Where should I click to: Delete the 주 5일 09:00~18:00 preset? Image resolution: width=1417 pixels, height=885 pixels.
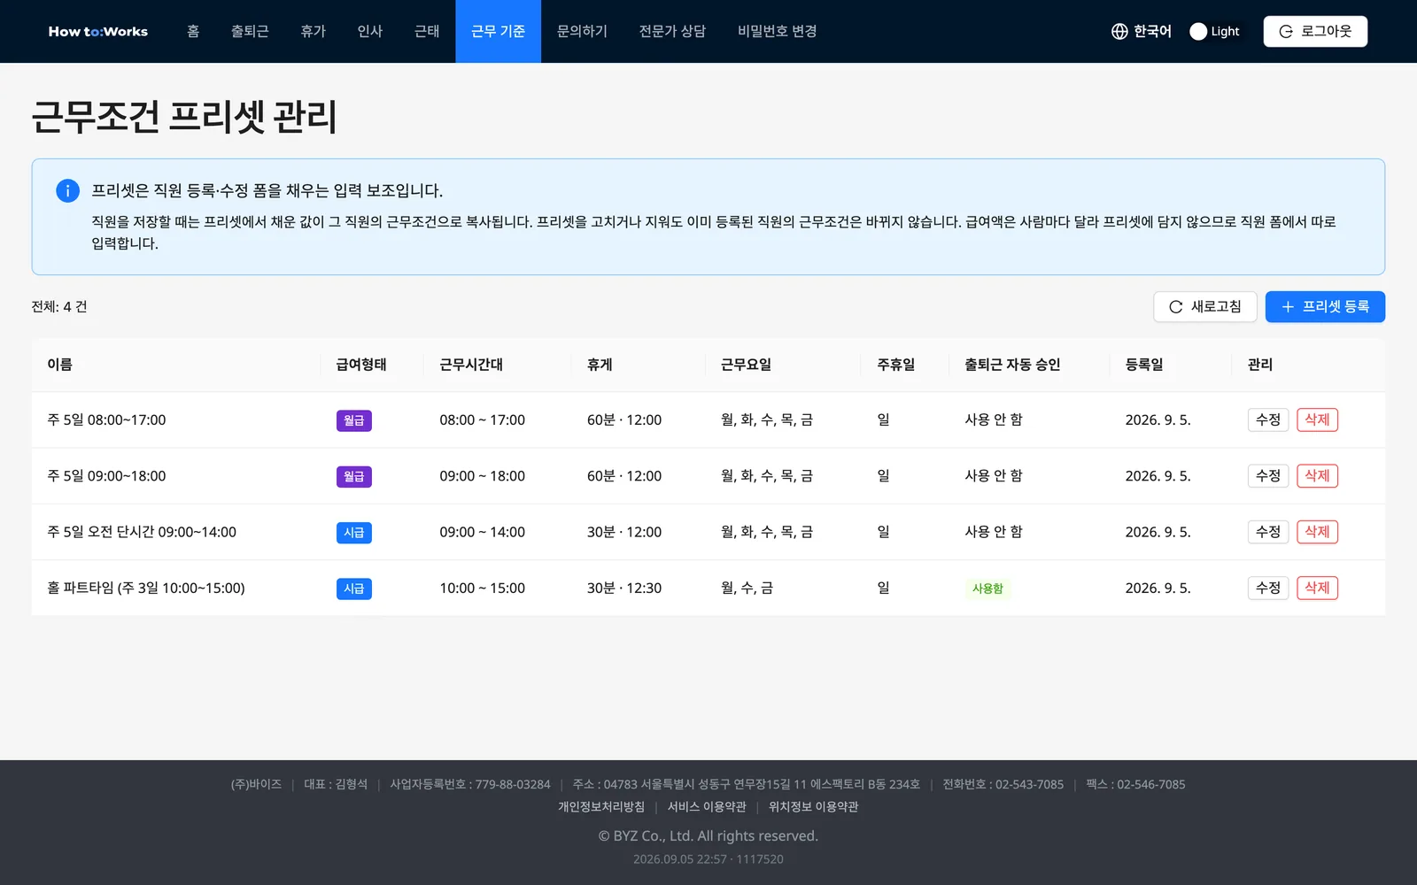(1317, 476)
